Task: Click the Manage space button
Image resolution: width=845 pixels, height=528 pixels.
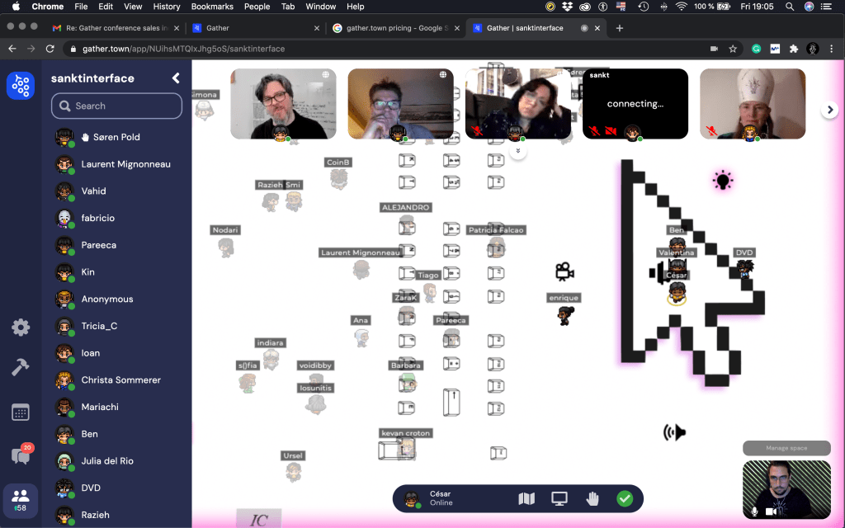Action: 786,448
